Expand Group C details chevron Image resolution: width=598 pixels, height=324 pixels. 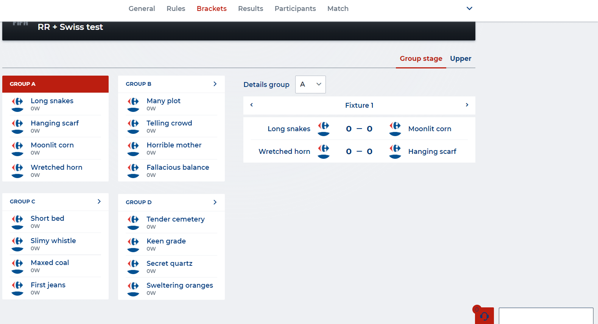(99, 202)
